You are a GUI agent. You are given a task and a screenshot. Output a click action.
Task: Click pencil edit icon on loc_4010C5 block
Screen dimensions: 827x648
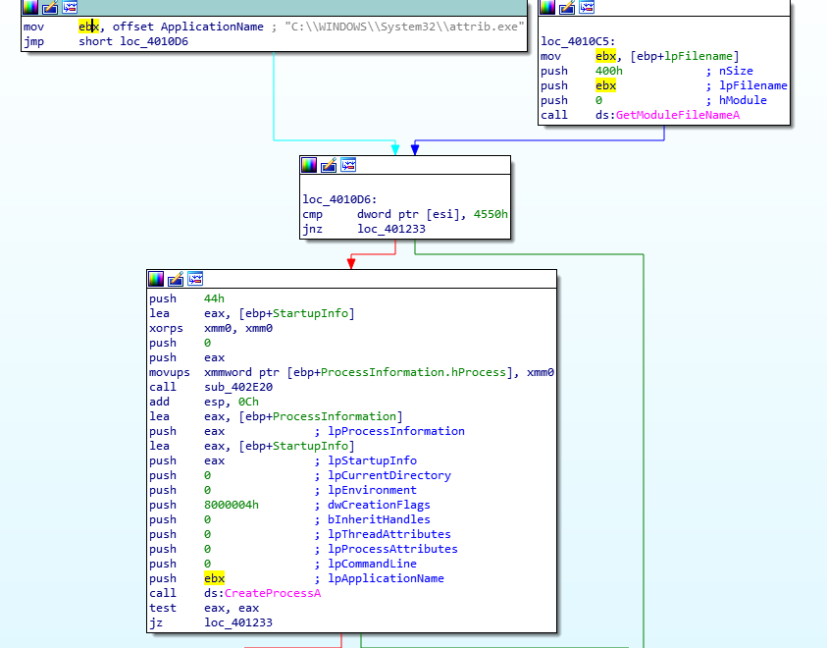coord(567,7)
